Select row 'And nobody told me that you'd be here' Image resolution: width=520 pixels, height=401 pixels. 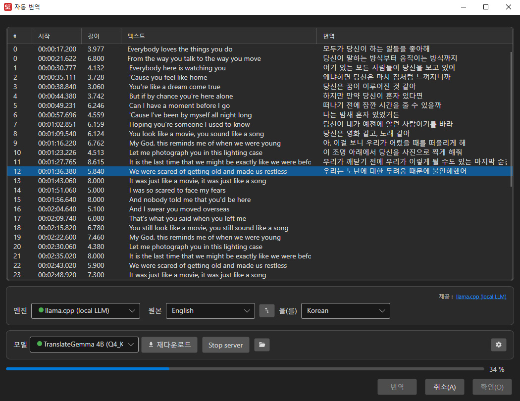point(259,200)
